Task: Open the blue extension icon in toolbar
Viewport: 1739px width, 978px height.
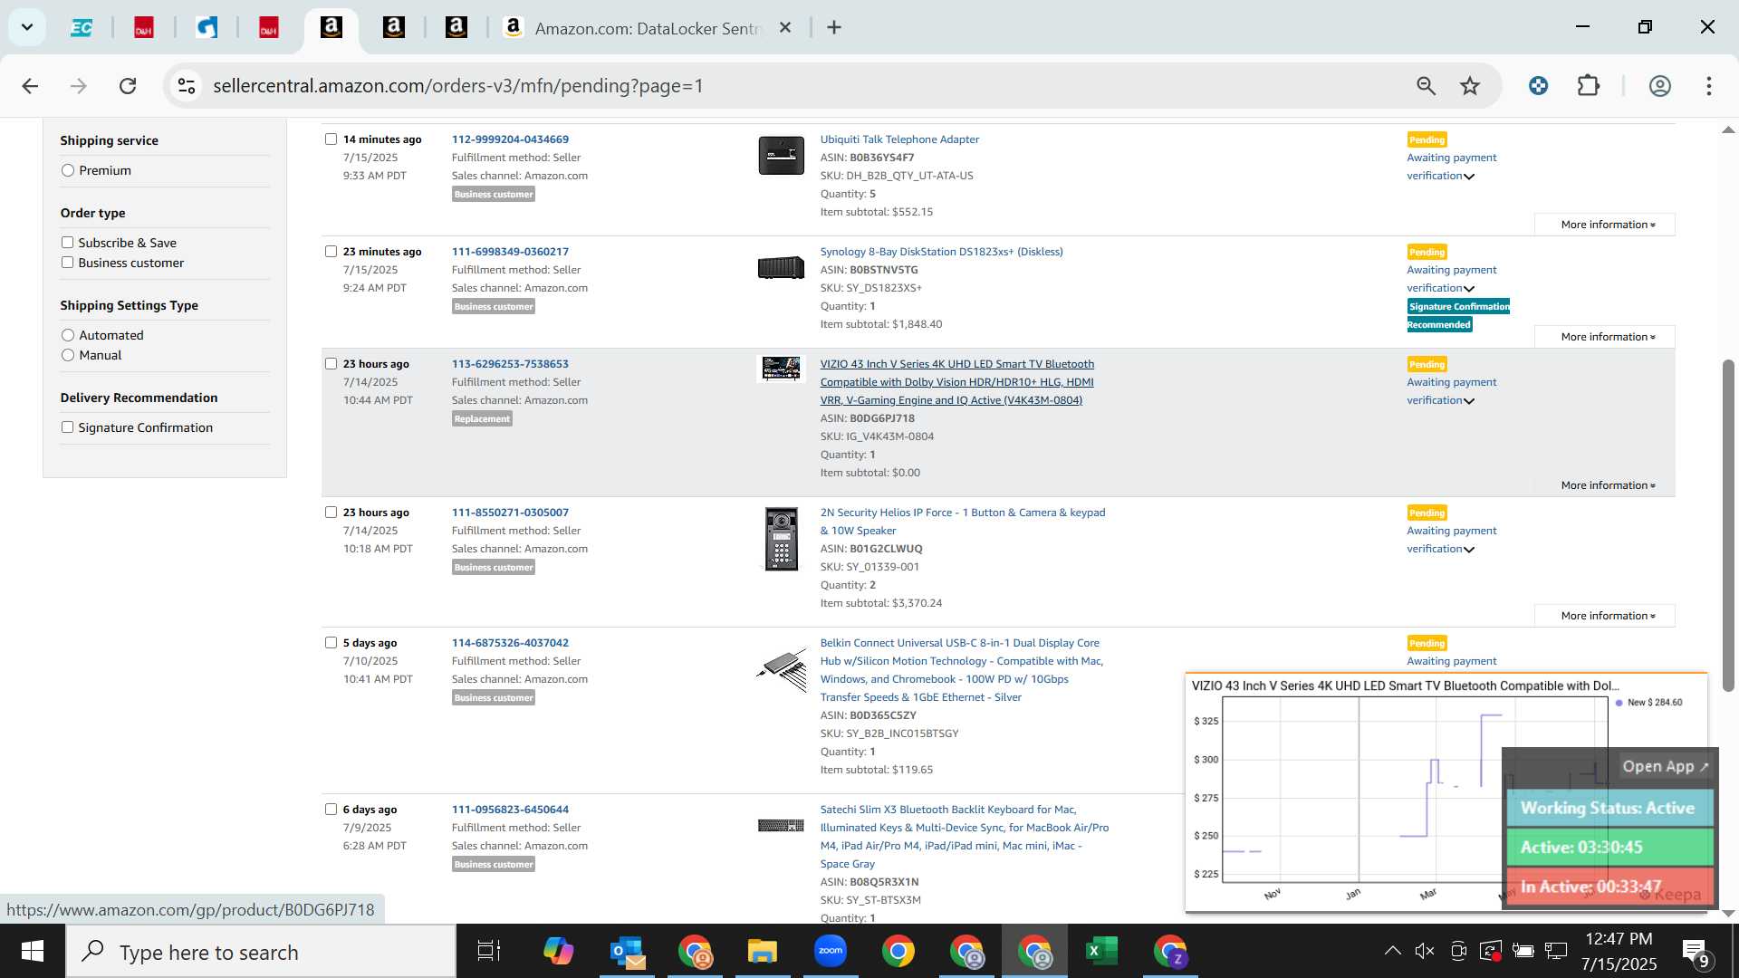Action: pyautogui.click(x=1538, y=86)
